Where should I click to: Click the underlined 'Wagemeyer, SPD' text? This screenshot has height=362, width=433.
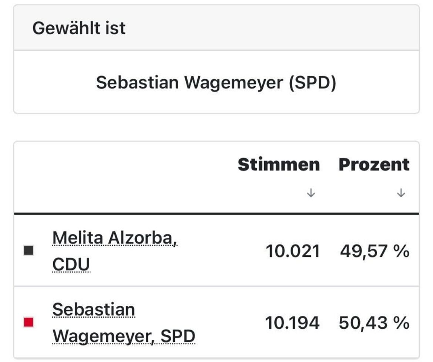point(124,336)
